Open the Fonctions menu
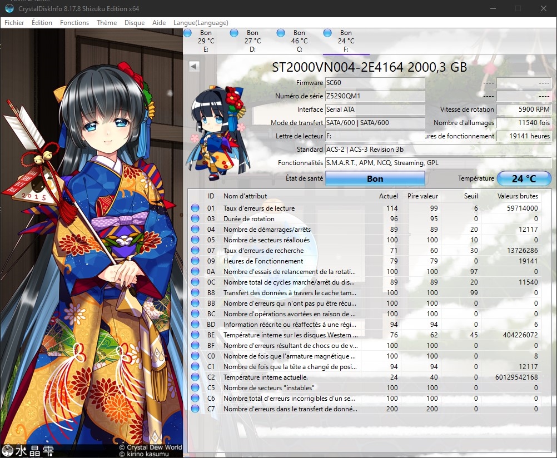The image size is (557, 458). (74, 23)
